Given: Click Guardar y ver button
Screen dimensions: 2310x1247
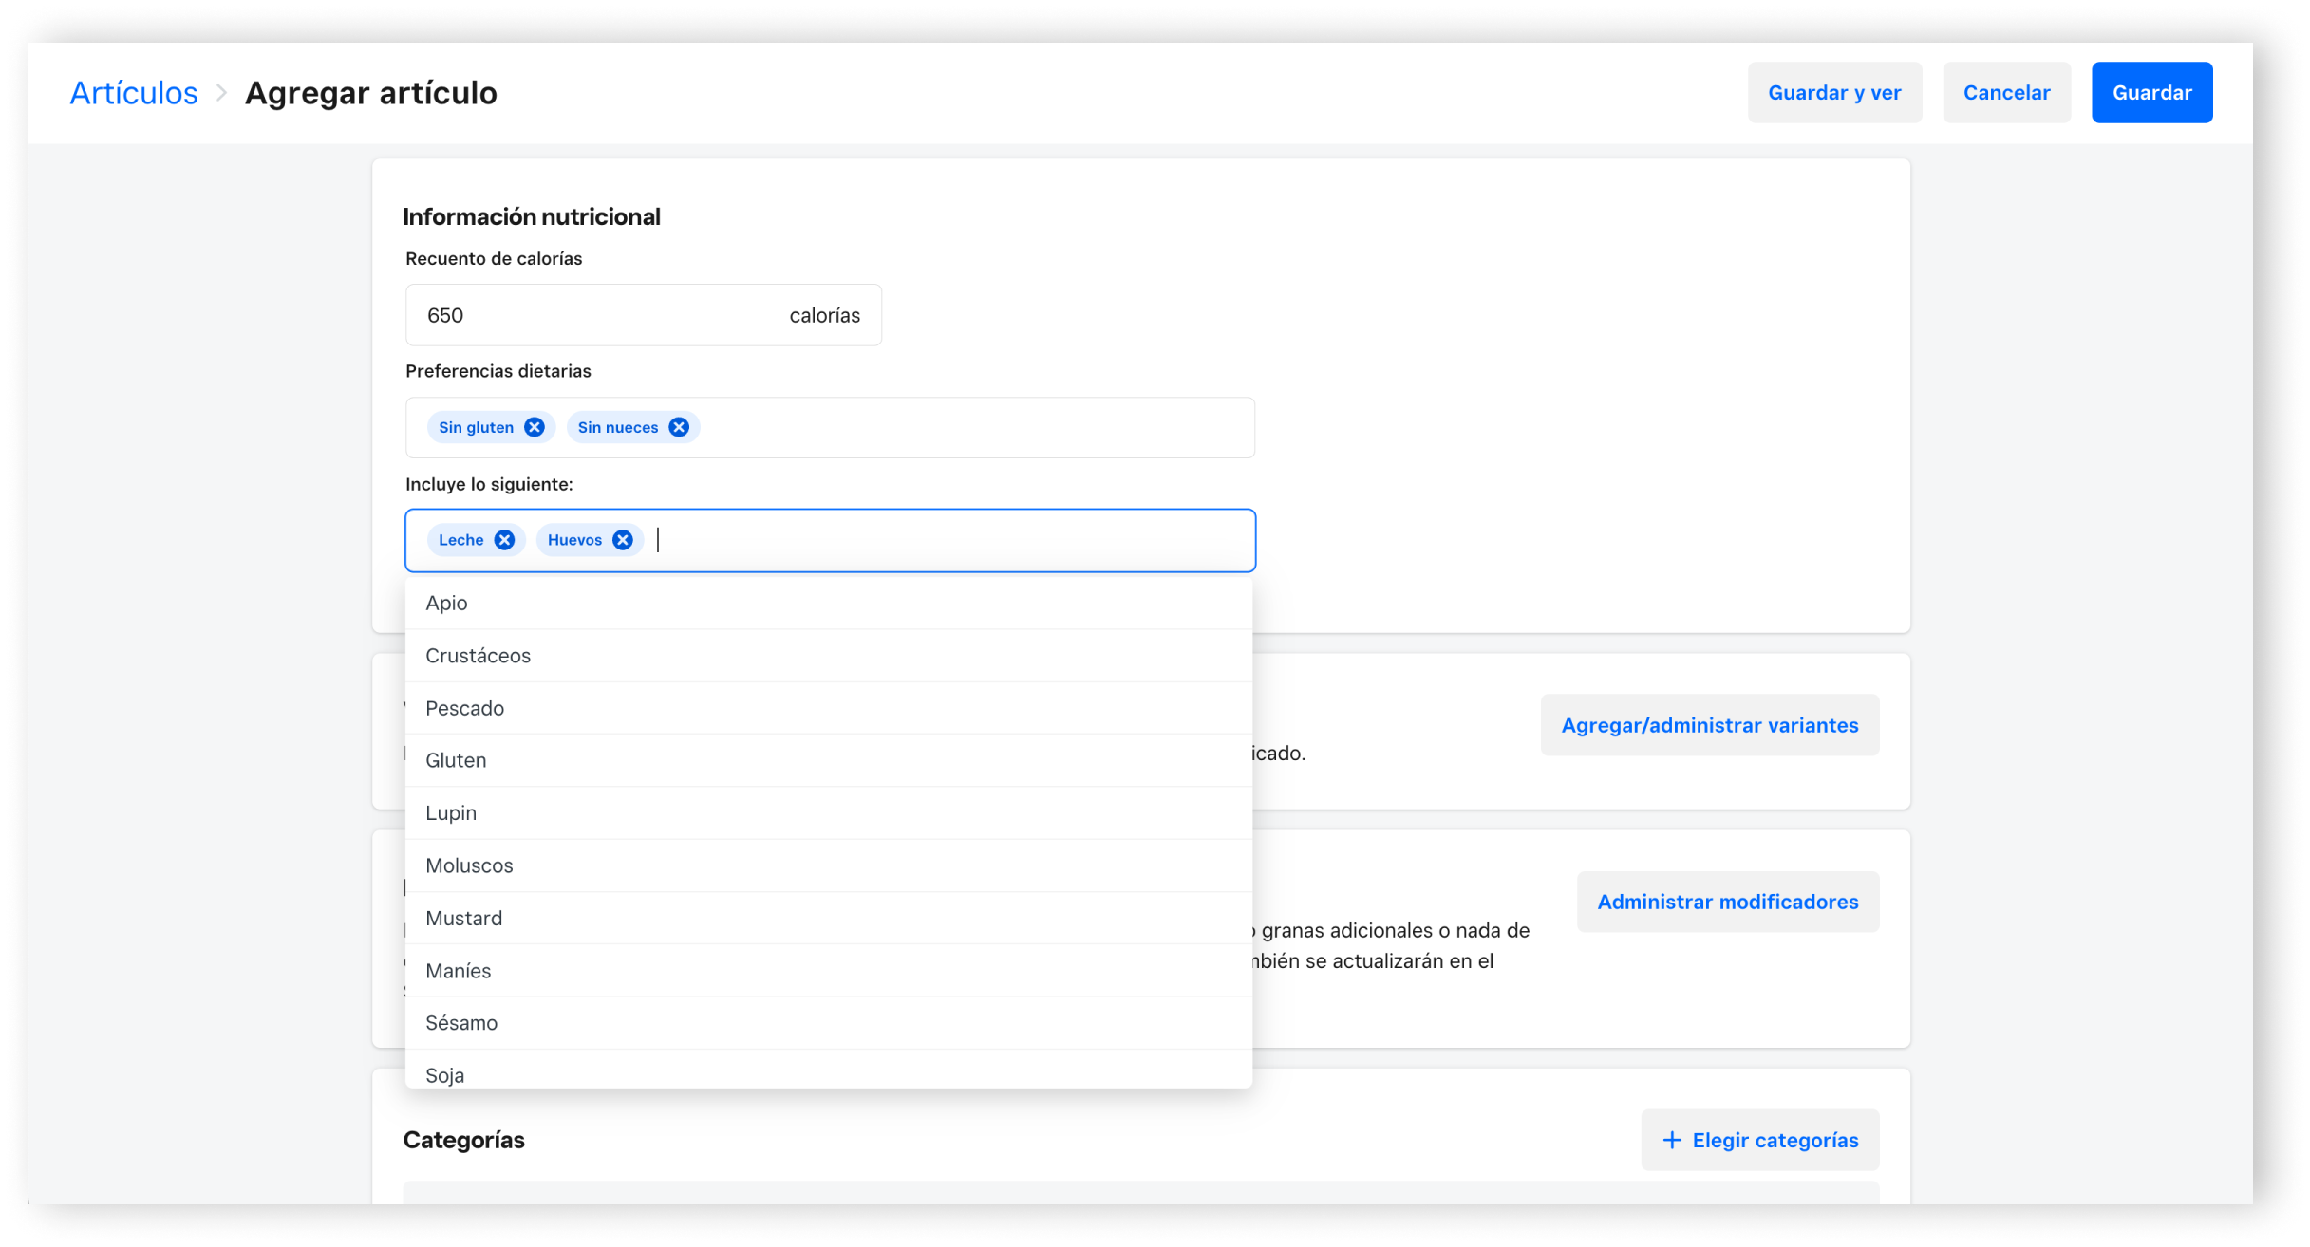Looking at the screenshot, I should coord(1833,92).
